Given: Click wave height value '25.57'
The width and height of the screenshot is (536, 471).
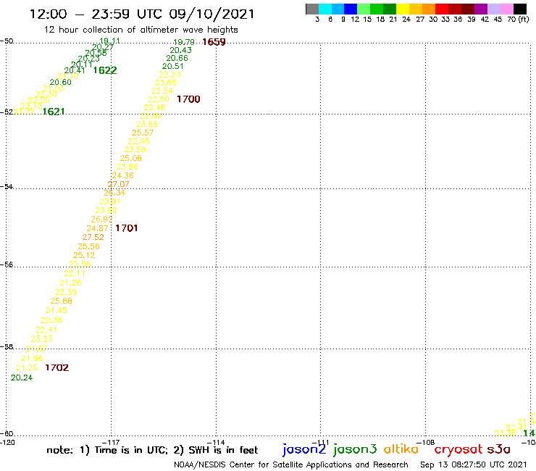Looking at the screenshot, I should (143, 133).
